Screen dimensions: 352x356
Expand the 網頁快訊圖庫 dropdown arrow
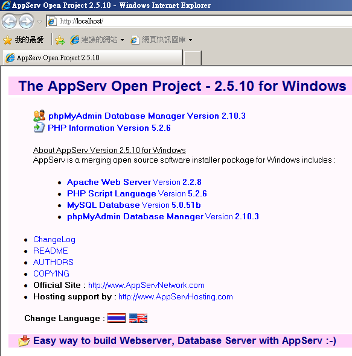[x=191, y=40]
